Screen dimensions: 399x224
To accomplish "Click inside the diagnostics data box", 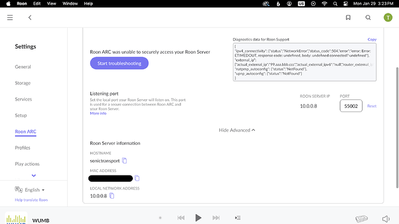I will coord(305,62).
